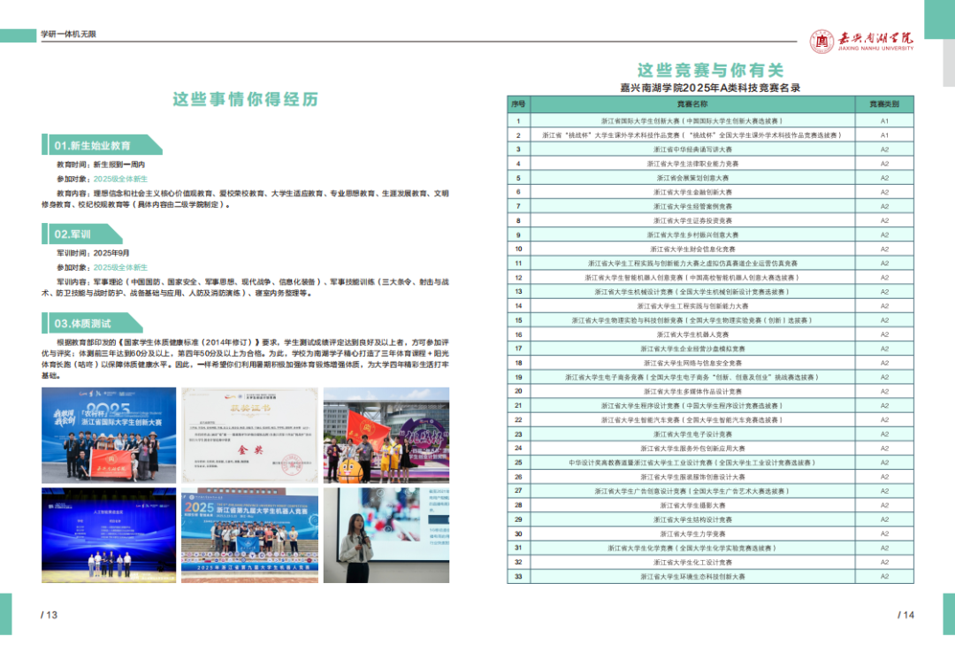Click row 18 浙江省大学生网络与信息安全竞赛
This screenshot has width=955, height=652.
[x=710, y=363]
